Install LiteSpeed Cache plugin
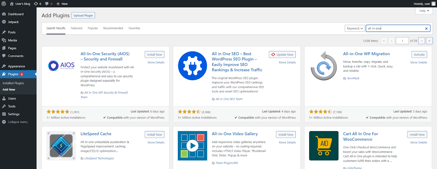Image resolution: width=437 pixels, height=169 pixels. click(x=155, y=135)
